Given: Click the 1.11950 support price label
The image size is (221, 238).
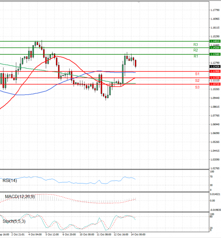Looking at the screenshot, I should pos(215,71).
